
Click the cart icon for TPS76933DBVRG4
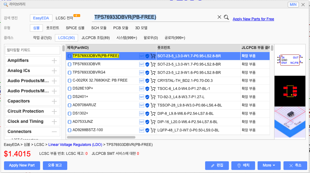coord(153,73)
